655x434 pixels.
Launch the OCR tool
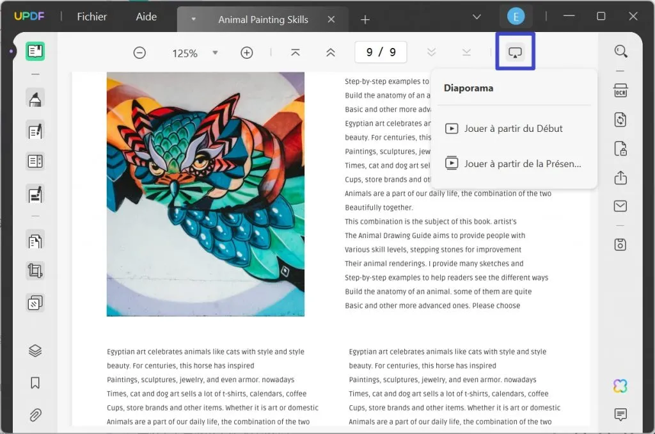pos(620,91)
